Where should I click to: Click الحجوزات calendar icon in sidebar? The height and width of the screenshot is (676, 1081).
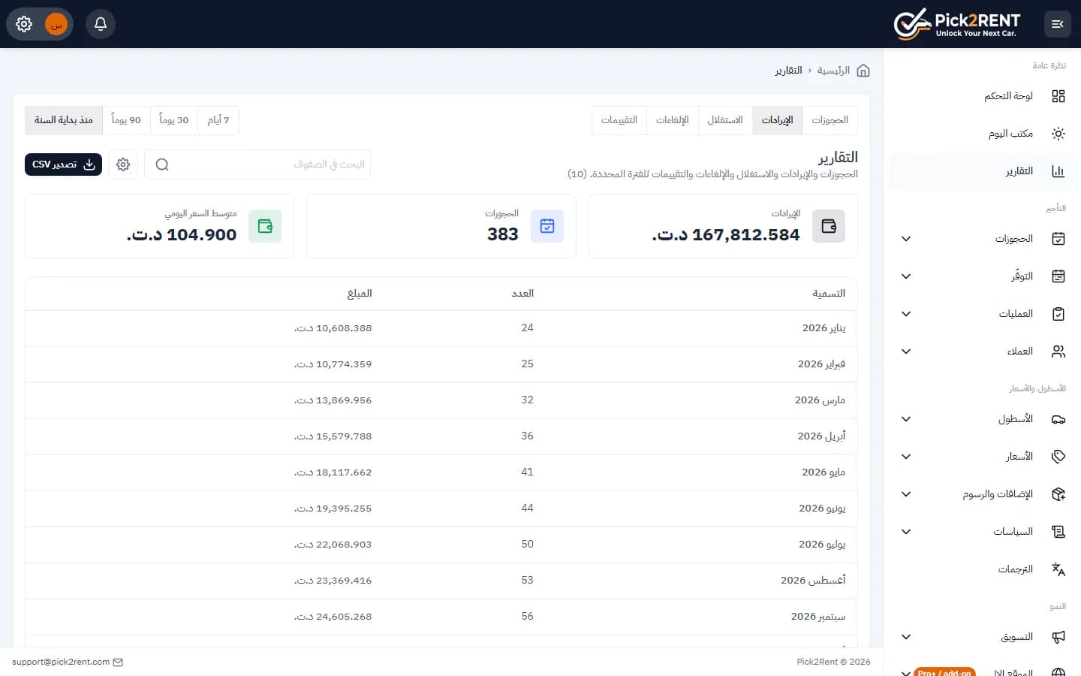(1058, 239)
